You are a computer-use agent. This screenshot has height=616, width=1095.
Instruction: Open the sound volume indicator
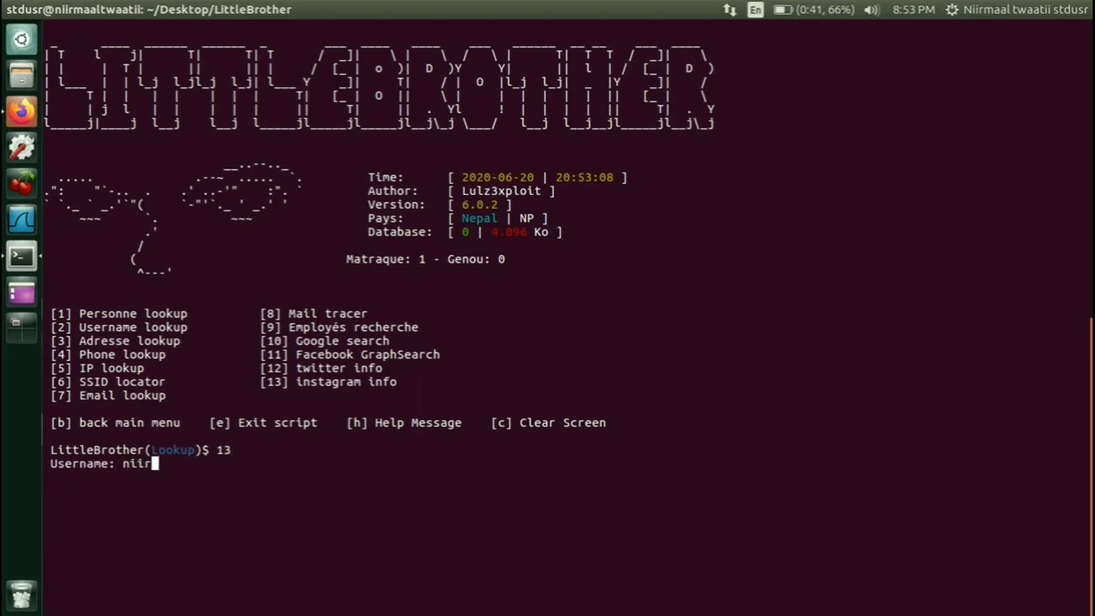click(x=872, y=9)
